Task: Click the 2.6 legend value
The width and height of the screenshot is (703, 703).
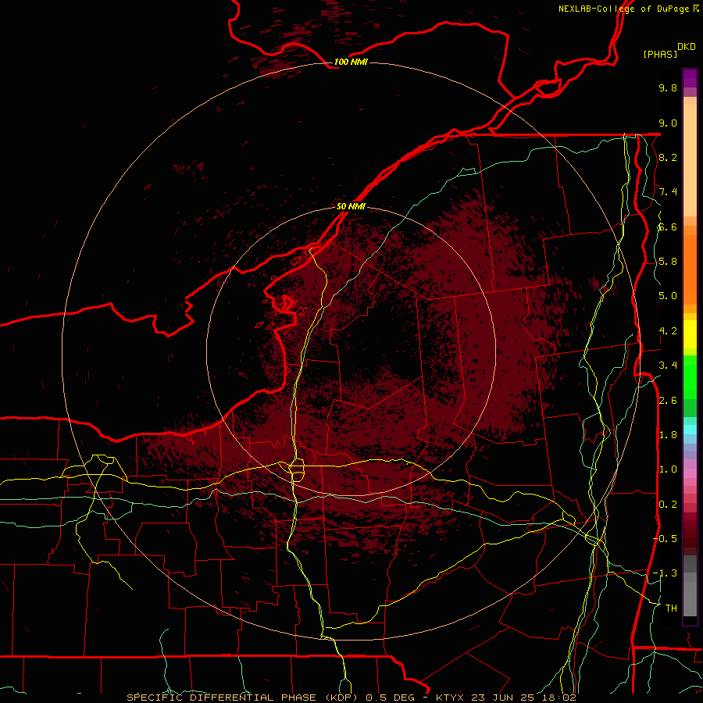Action: tap(668, 401)
